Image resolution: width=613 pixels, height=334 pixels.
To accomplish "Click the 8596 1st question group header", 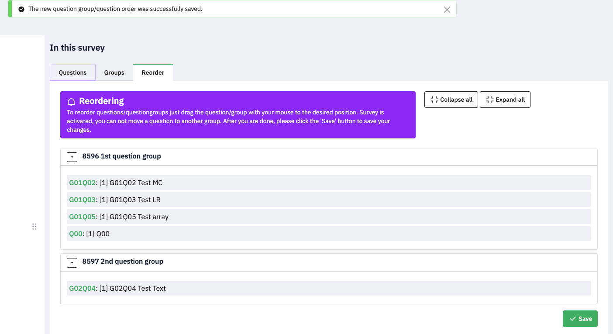I will coord(122,156).
